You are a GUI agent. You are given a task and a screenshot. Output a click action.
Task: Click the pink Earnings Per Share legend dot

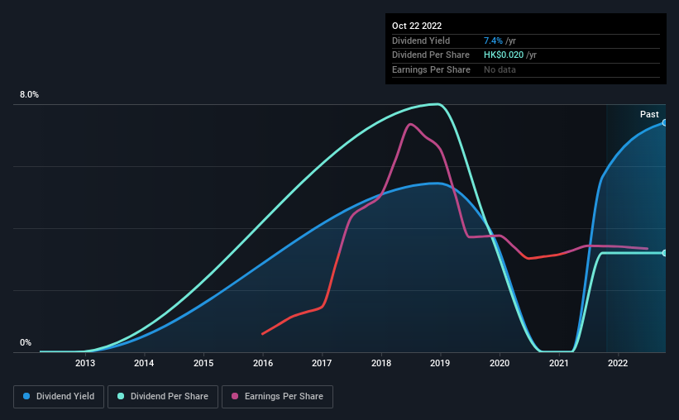[x=235, y=396]
